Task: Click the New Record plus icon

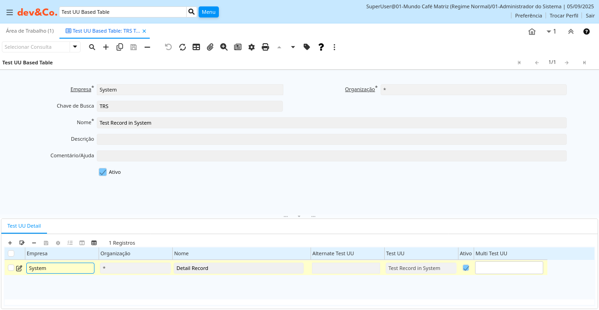Action: [106, 47]
